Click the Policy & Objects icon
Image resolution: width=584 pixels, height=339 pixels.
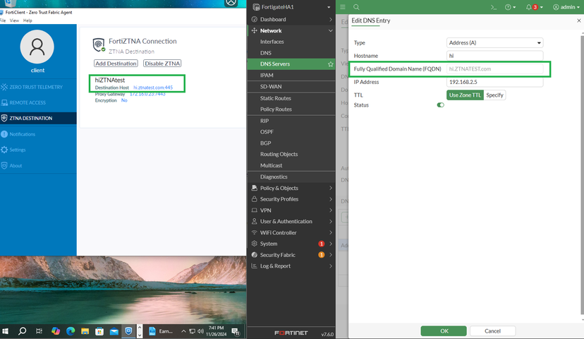pos(255,188)
